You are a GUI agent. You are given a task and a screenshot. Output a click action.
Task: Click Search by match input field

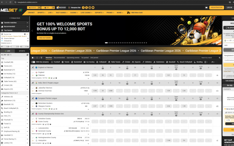[209, 58]
